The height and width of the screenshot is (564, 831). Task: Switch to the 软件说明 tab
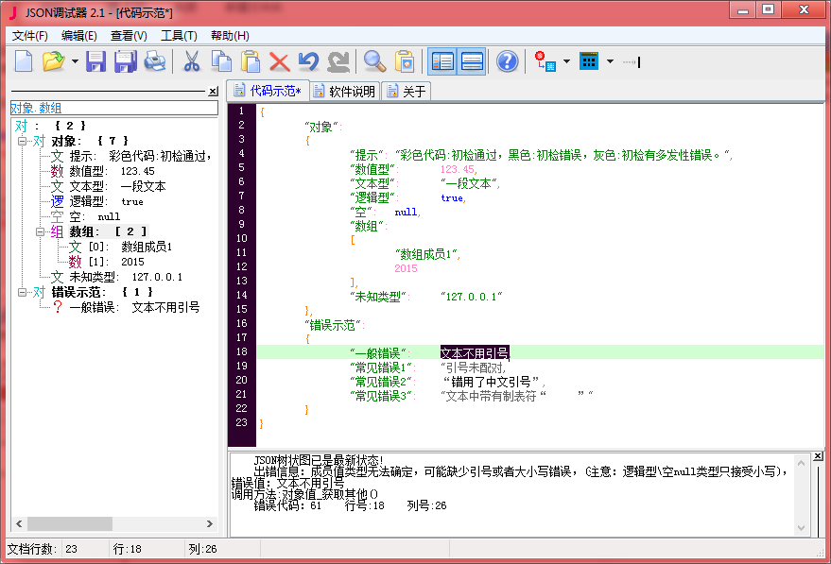coord(344,91)
